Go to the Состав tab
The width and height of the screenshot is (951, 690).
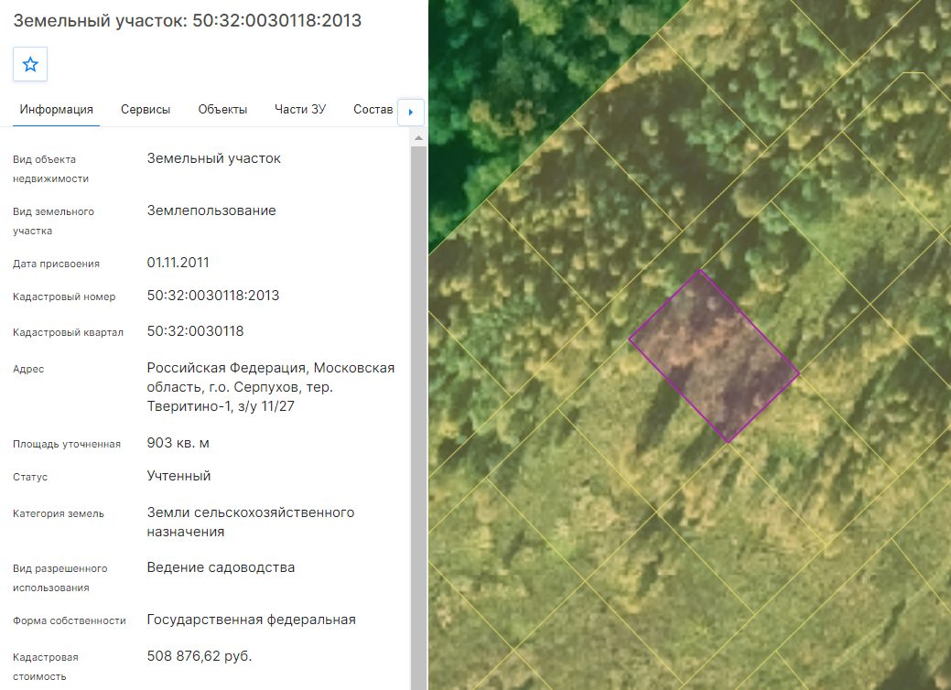click(x=373, y=110)
